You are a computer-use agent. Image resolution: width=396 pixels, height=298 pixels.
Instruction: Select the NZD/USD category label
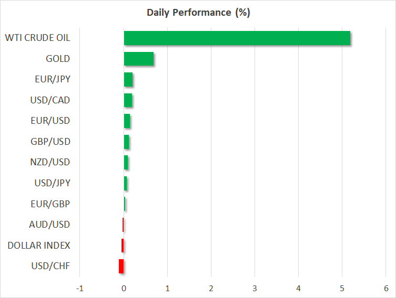click(x=50, y=162)
